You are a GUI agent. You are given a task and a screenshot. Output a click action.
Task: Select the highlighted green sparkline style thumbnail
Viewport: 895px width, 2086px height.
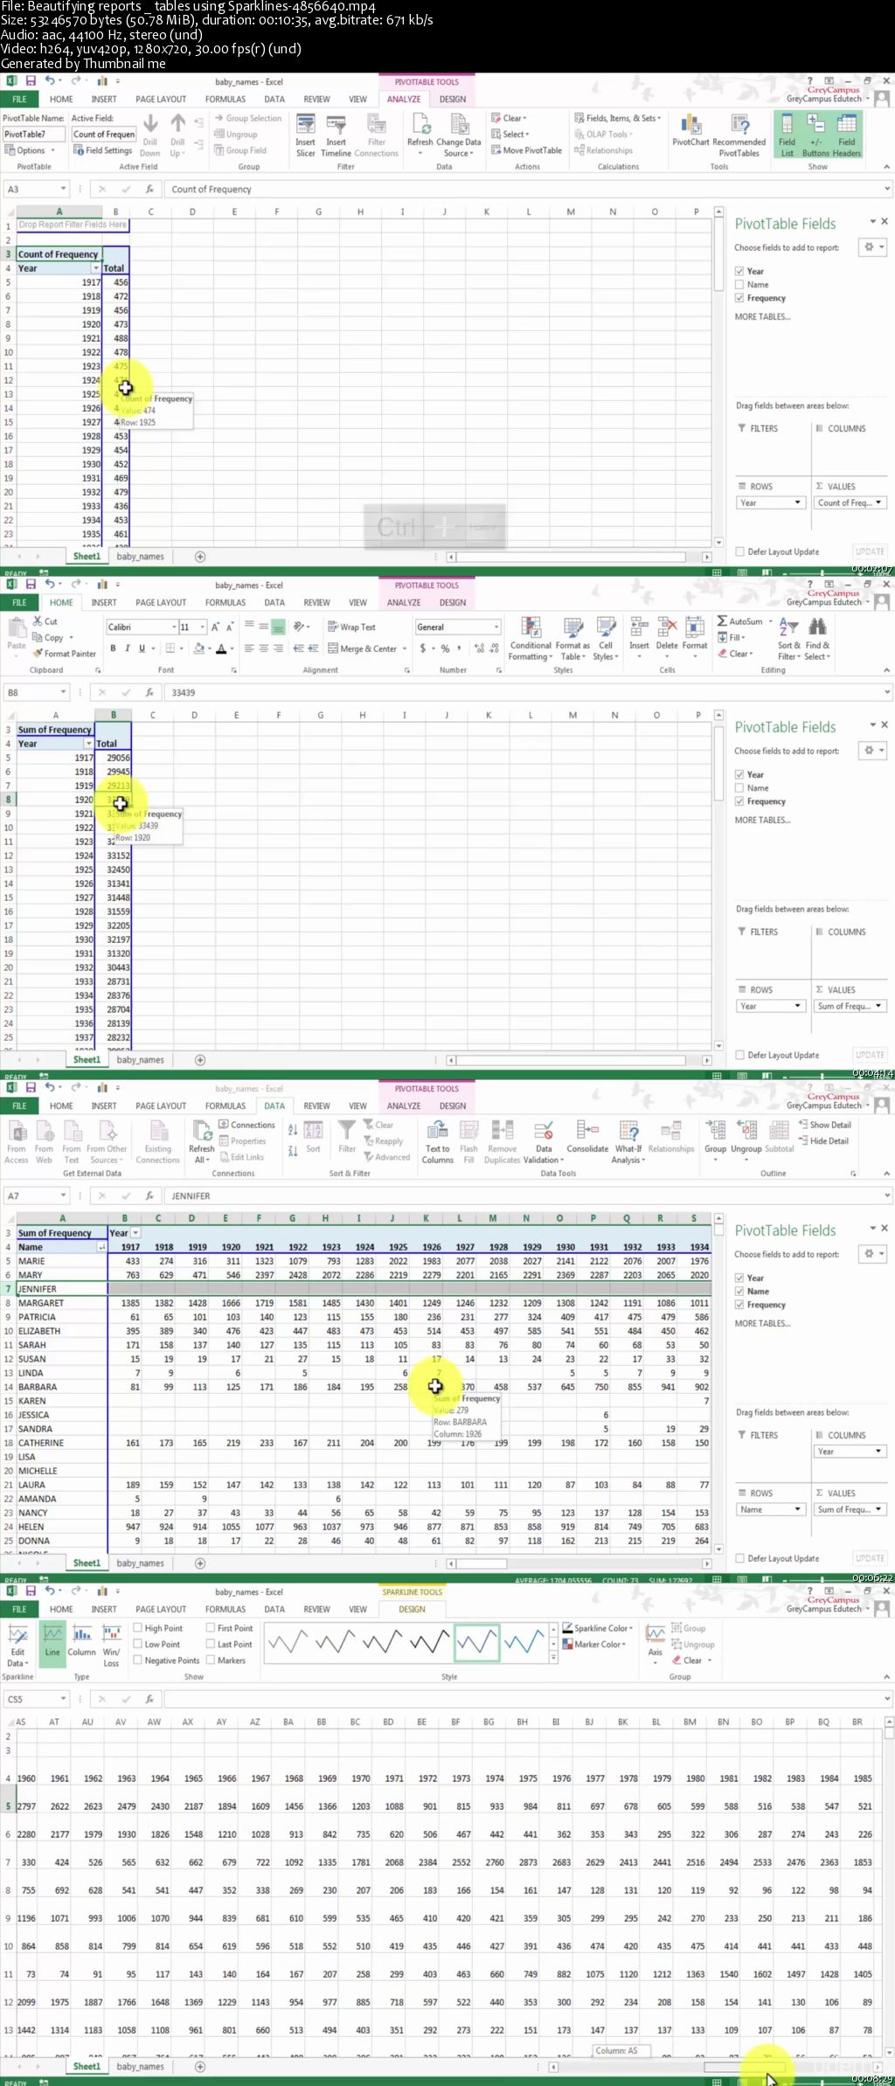(x=476, y=1644)
